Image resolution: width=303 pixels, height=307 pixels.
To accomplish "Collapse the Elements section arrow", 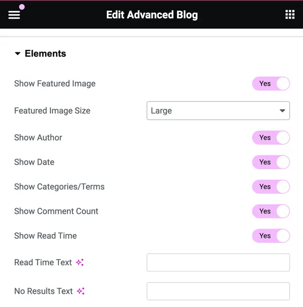I will [x=18, y=53].
